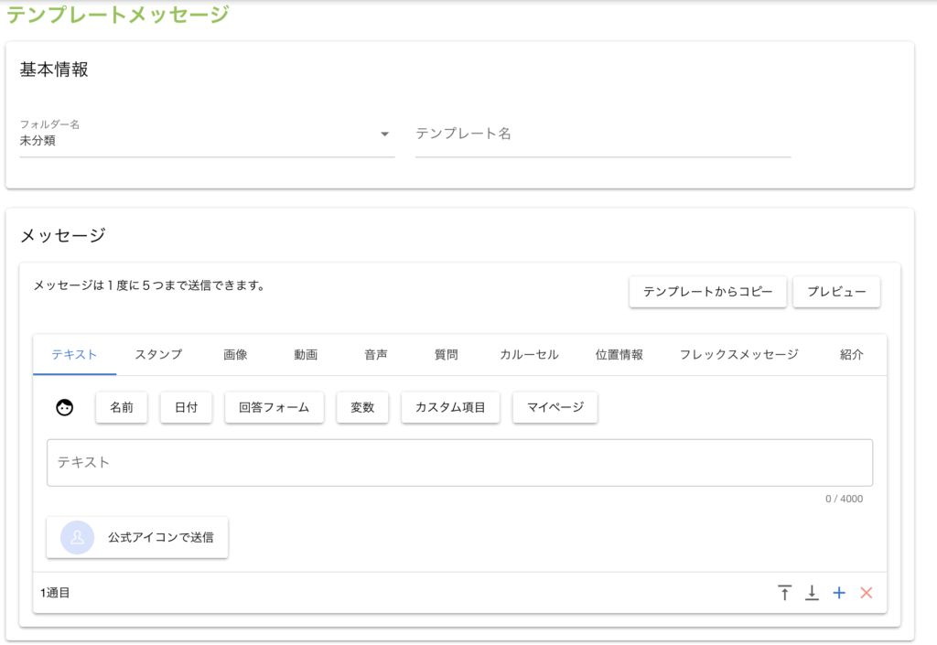937x645 pixels.
Task: Click the emoji face icon
Action: click(64, 408)
